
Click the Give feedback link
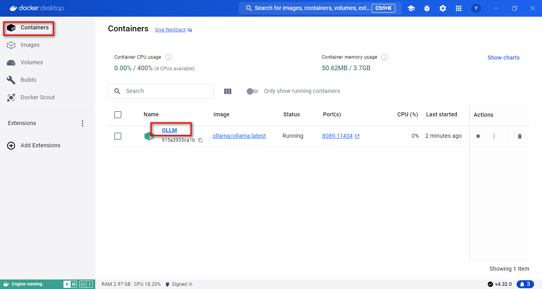tap(170, 30)
